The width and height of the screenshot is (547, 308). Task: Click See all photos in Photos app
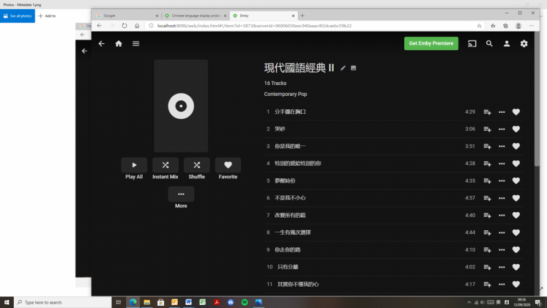pos(18,16)
